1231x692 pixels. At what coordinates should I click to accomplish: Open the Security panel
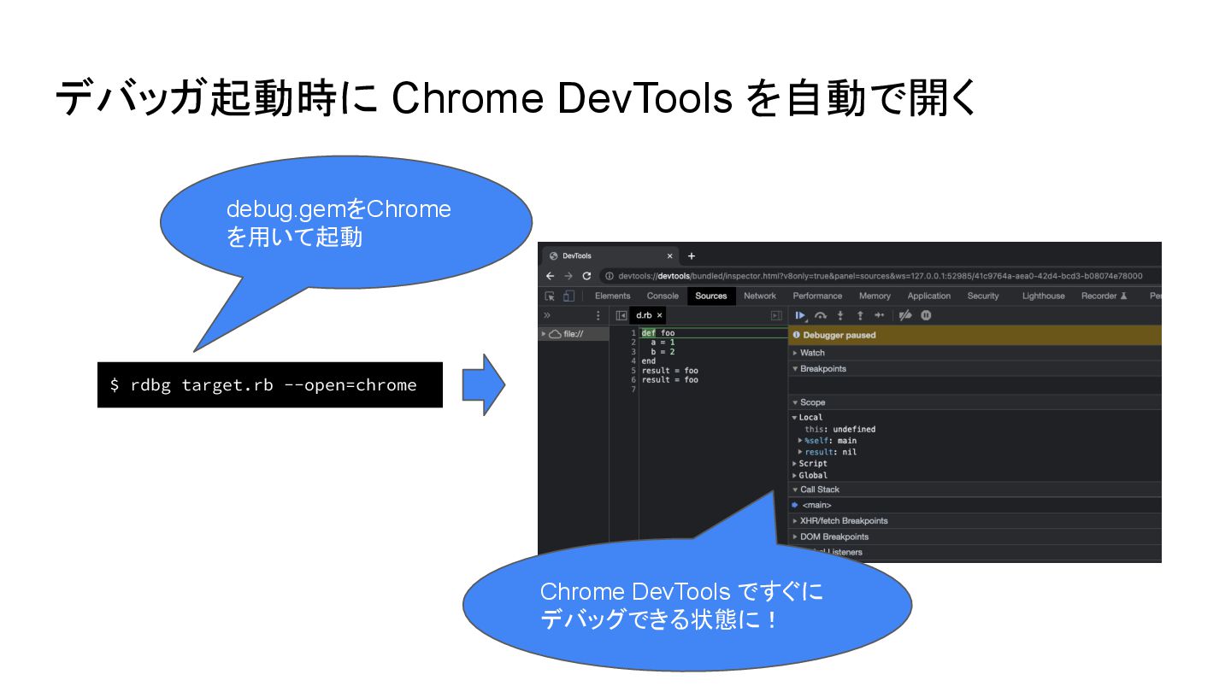click(x=983, y=296)
